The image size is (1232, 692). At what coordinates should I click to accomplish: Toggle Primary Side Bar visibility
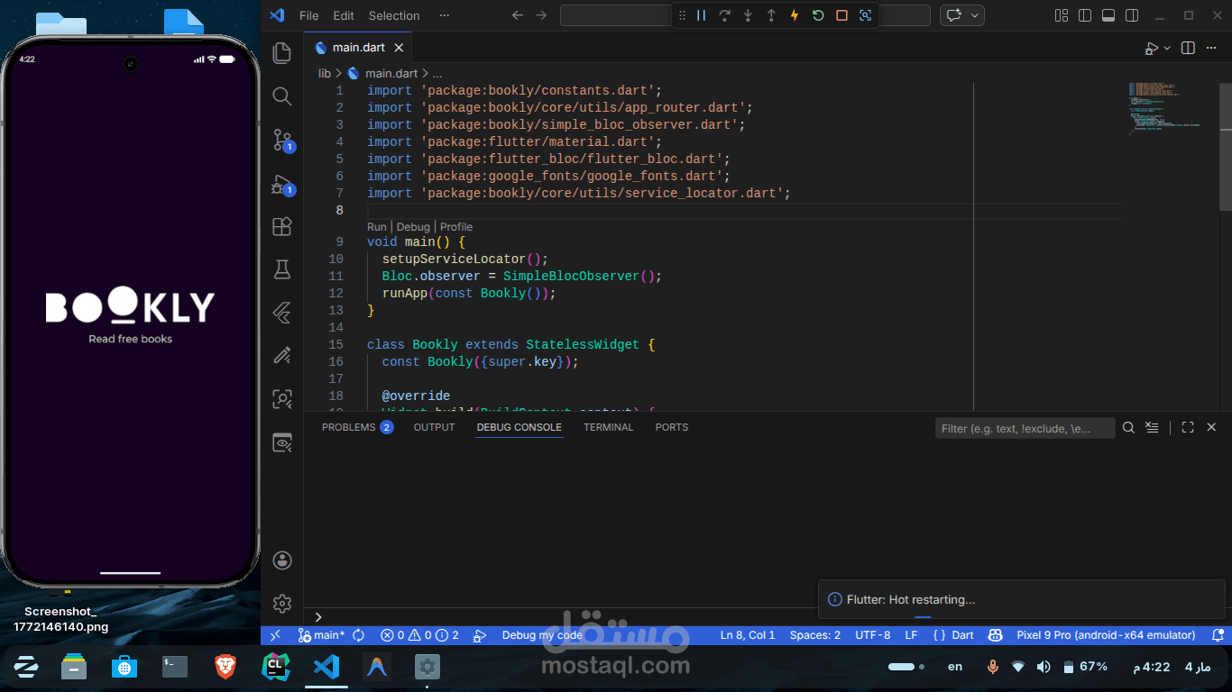click(1085, 15)
